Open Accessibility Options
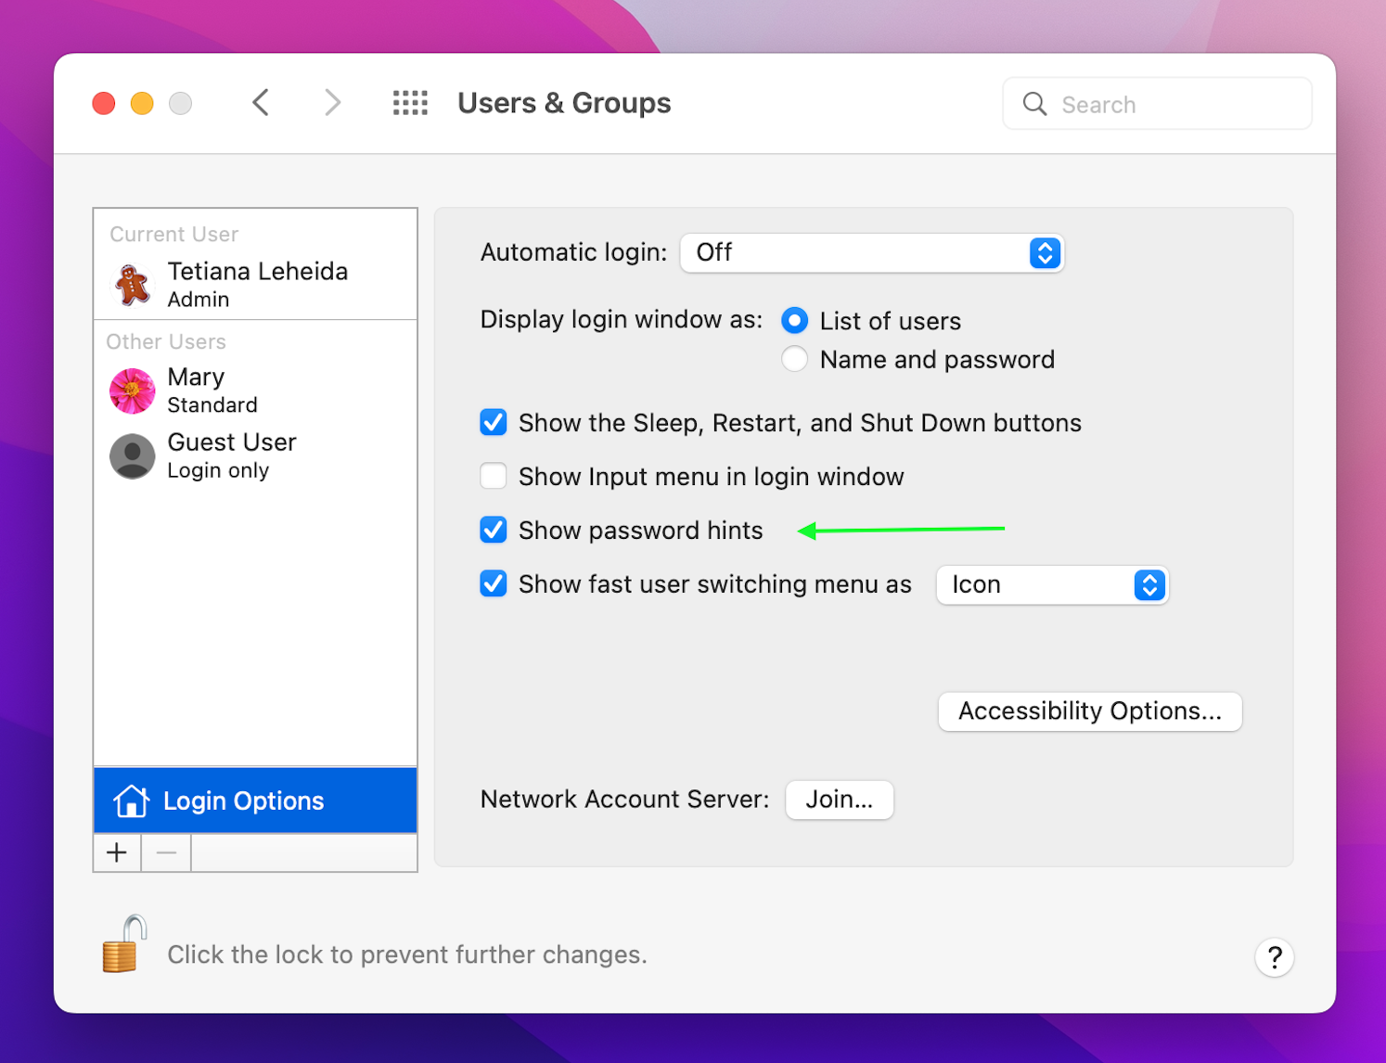 pos(1090,711)
